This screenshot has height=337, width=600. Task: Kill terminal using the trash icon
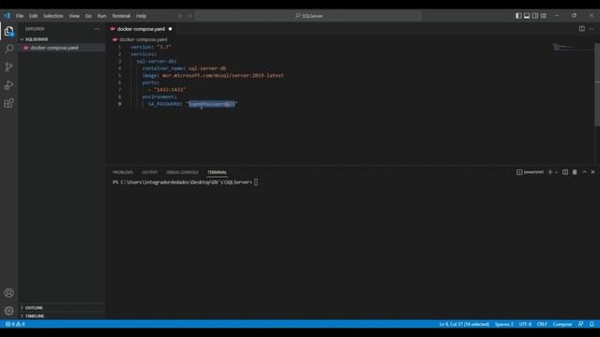575,172
